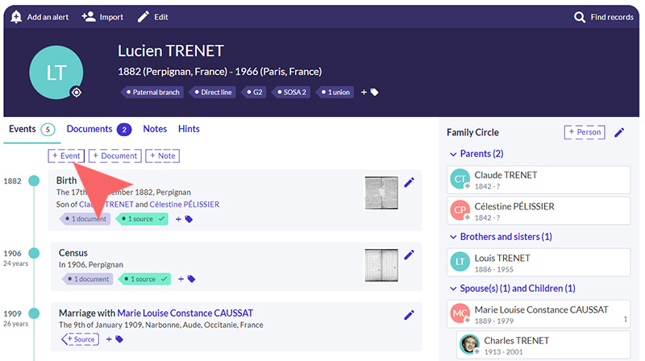Click the + Event button
This screenshot has height=361, width=645.
coord(66,156)
